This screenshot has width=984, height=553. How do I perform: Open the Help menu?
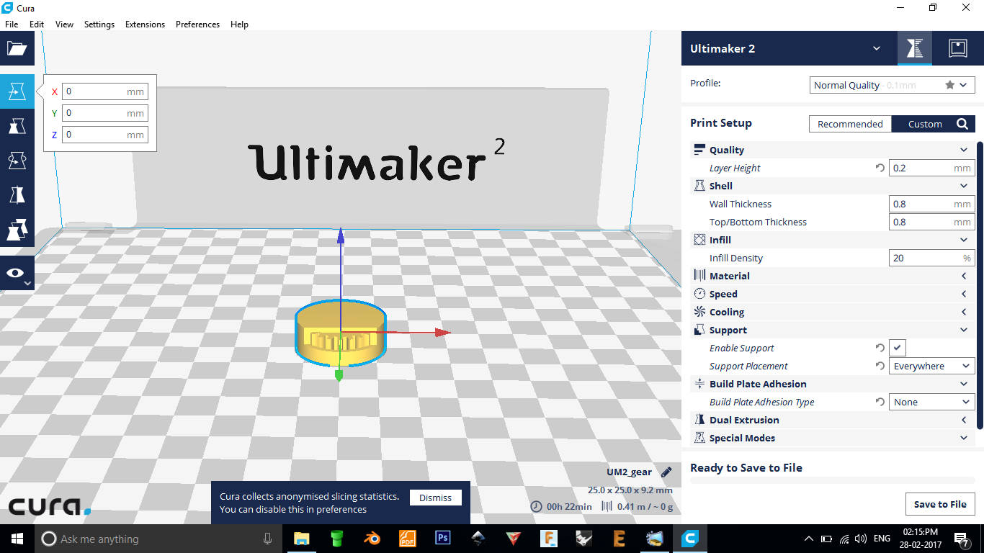239,24
